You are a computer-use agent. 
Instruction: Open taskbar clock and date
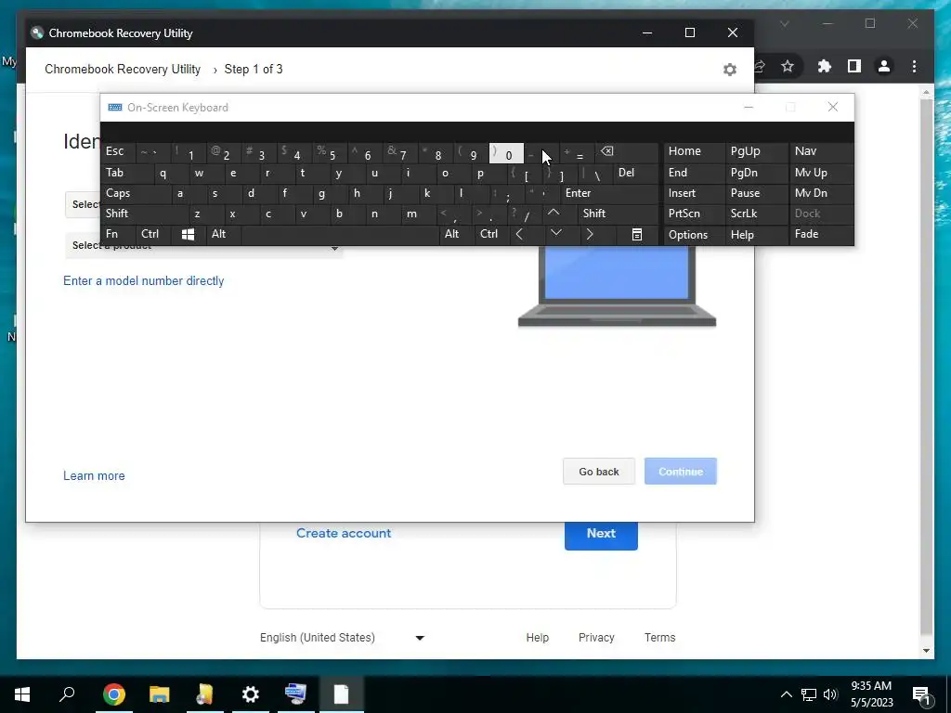871,694
